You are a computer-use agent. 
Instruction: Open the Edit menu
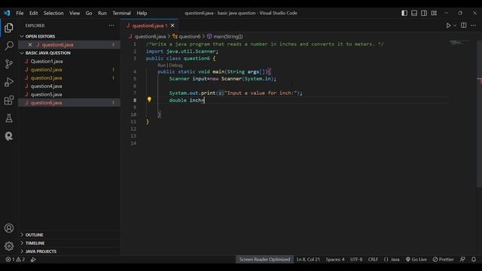pyautogui.click(x=33, y=13)
